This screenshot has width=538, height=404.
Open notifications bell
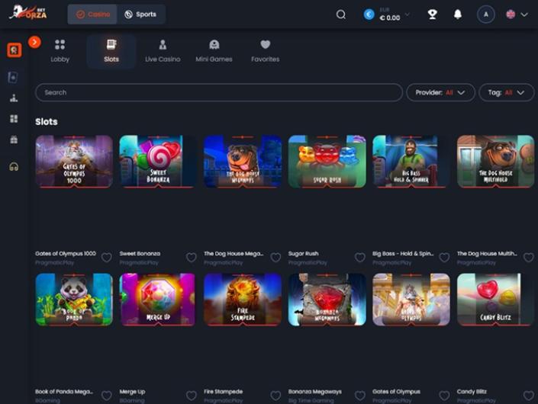coord(458,14)
